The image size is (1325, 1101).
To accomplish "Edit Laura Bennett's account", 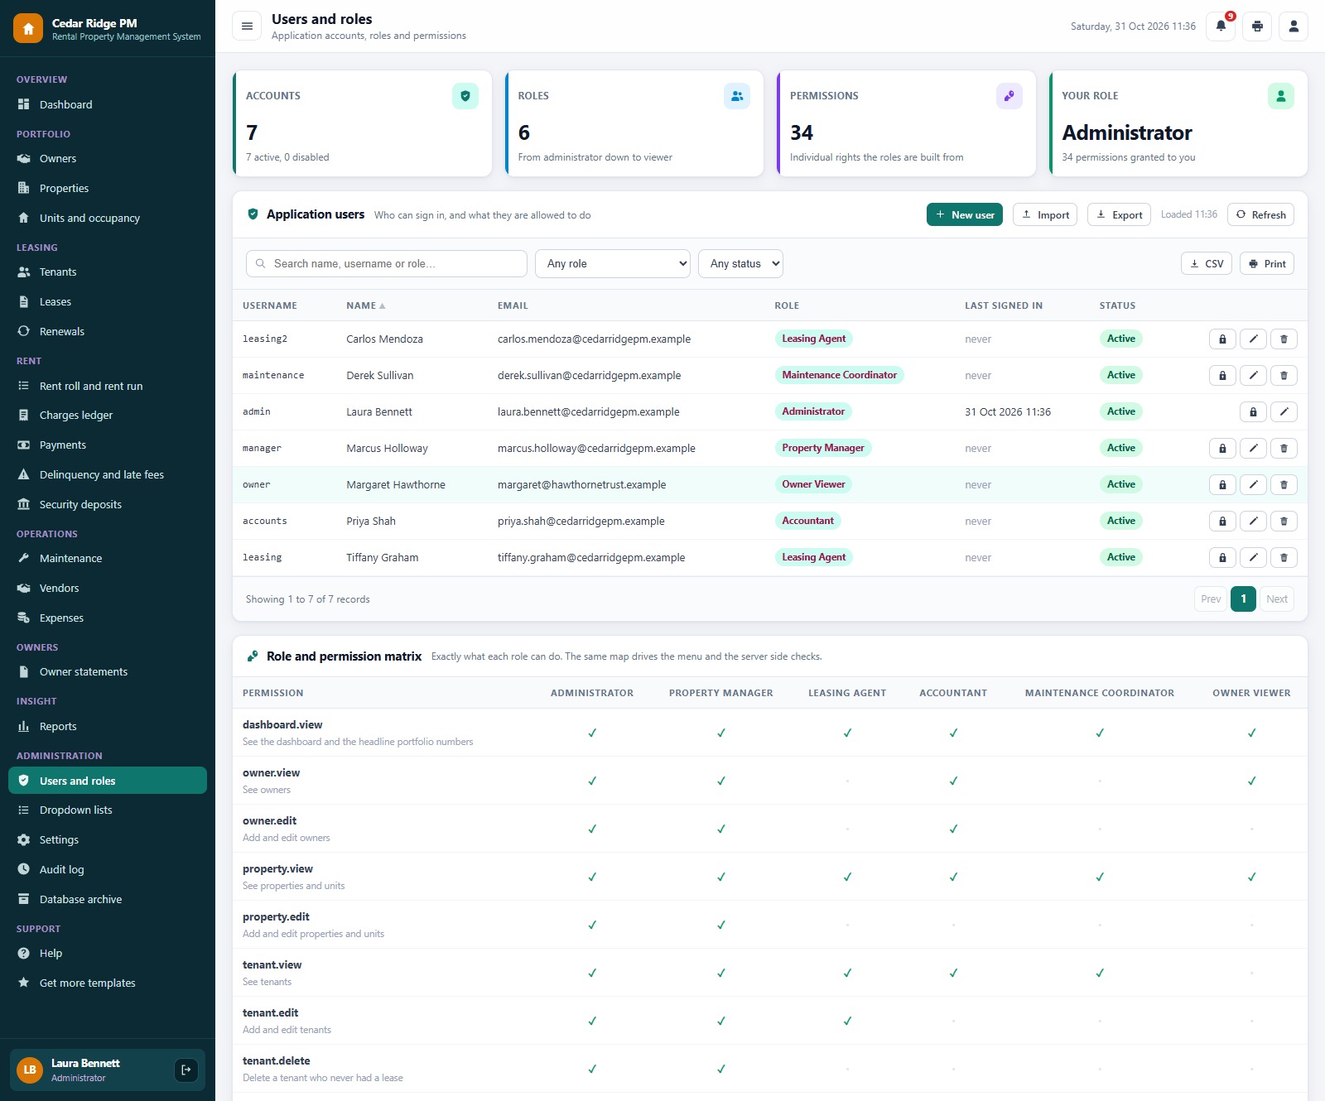I will [x=1284, y=411].
